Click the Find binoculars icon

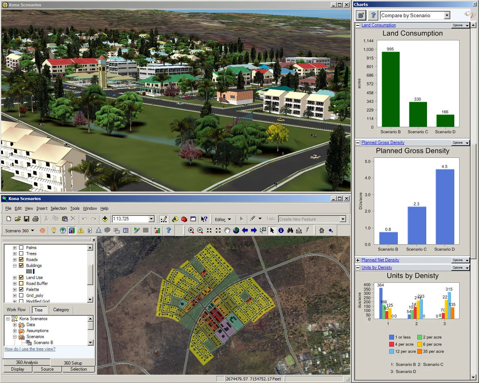pos(290,230)
